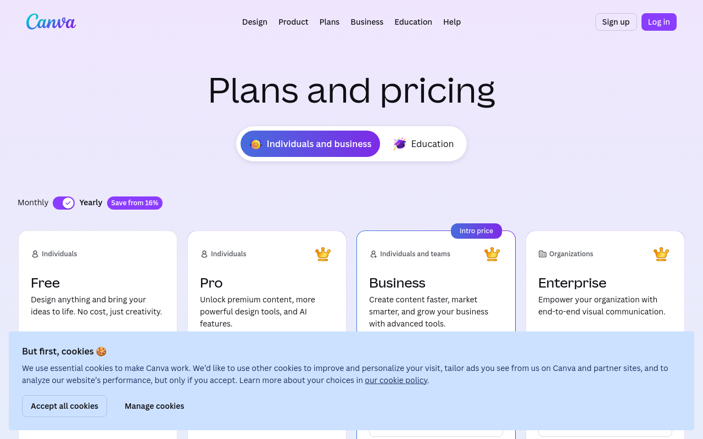Click the crown icon on the Enterprise card
703x439 pixels.
[x=661, y=254]
